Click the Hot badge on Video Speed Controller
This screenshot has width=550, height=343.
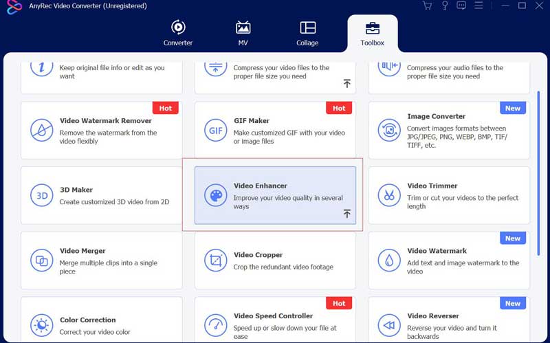click(x=339, y=303)
